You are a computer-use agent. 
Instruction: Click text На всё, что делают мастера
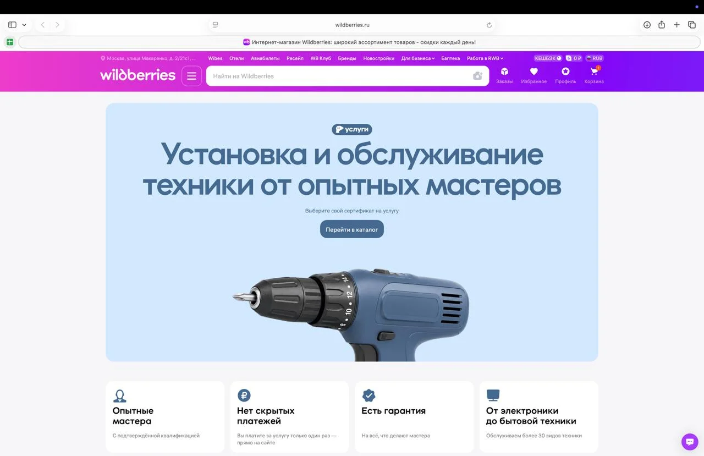tap(396, 436)
